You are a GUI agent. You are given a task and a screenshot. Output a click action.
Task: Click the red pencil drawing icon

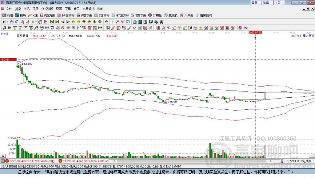click(4, 28)
